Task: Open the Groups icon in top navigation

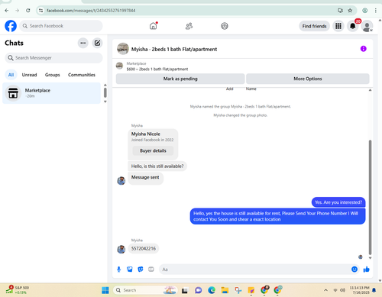Action: point(225,26)
